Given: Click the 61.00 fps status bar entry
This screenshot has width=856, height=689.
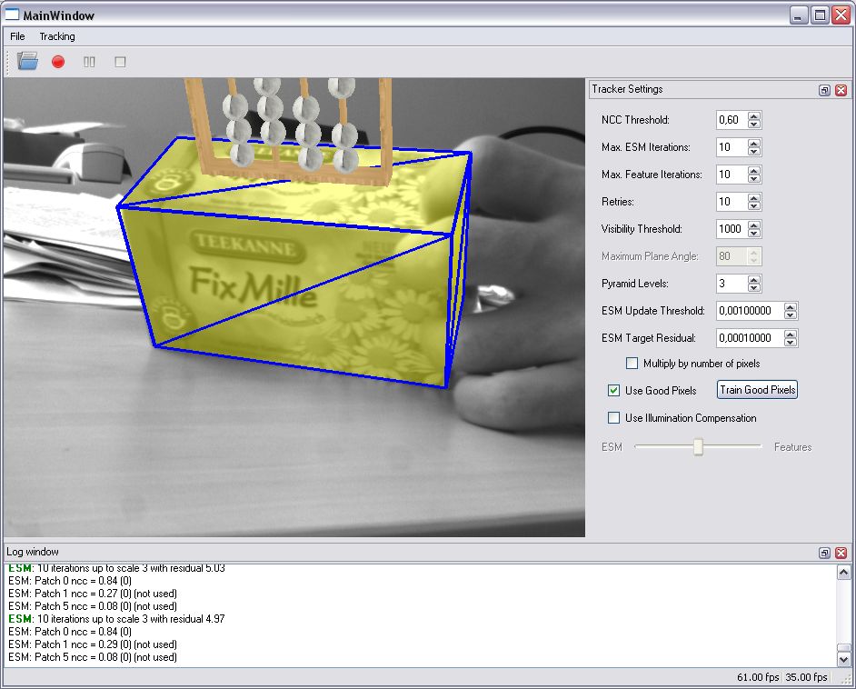Looking at the screenshot, I should click(x=758, y=677).
